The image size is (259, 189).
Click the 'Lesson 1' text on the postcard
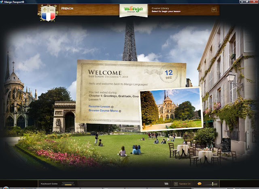pos(95,100)
